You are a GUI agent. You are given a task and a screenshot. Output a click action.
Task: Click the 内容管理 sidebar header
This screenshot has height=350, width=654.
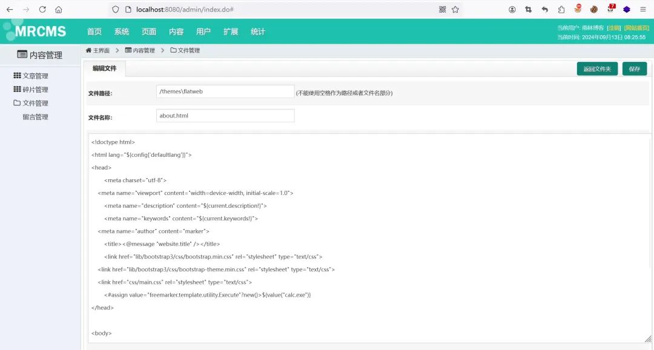[x=40, y=54]
